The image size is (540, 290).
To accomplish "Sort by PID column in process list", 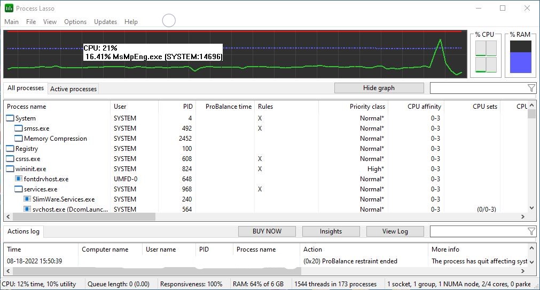I will point(177,107).
